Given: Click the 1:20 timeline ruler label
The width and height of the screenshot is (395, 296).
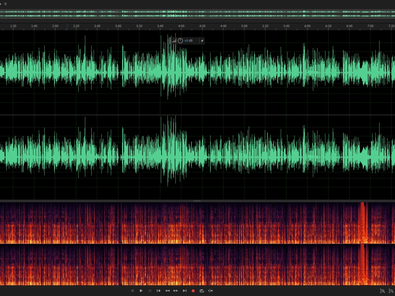Looking at the screenshot, I should (13, 26).
